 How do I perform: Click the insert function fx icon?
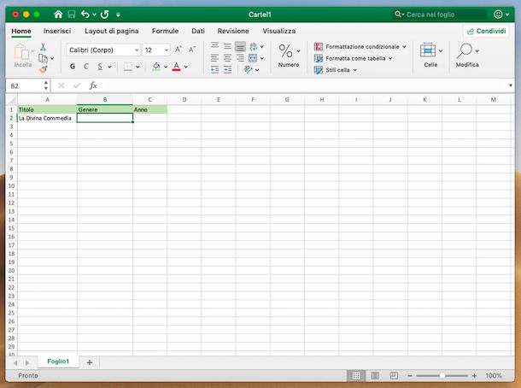click(x=93, y=85)
